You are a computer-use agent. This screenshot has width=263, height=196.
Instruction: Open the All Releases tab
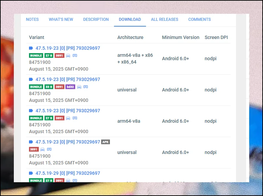click(x=165, y=19)
